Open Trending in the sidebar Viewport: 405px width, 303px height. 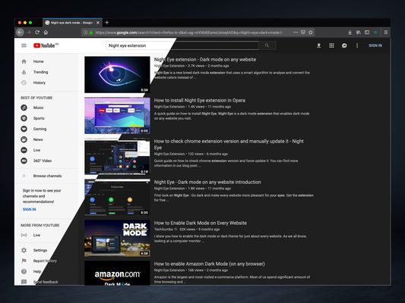tap(40, 72)
